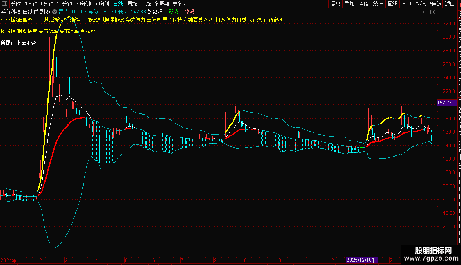This screenshot has width=461, height=265.
Task: Click the 320.0 price axis label
Action: [449, 24]
